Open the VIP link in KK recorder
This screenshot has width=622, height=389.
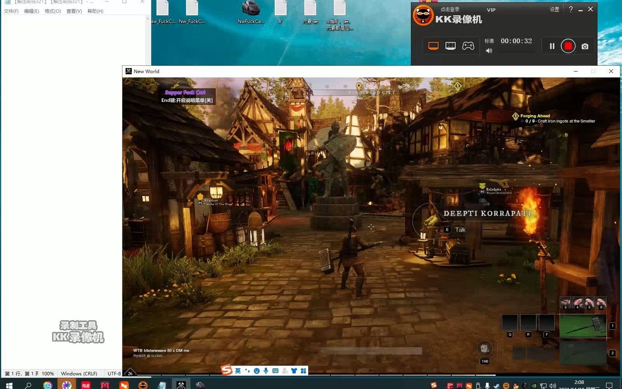[491, 10]
